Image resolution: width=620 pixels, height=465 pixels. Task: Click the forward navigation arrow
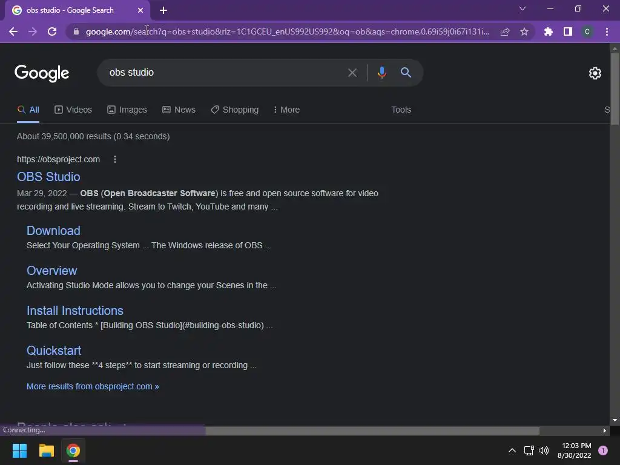(33, 31)
